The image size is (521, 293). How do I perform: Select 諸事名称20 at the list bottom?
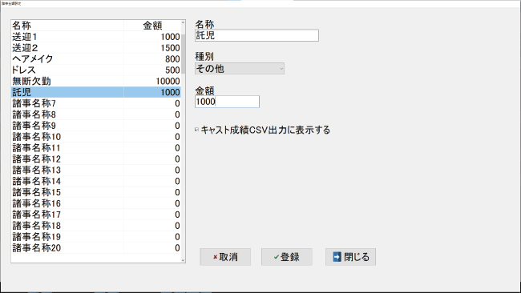click(x=96, y=248)
